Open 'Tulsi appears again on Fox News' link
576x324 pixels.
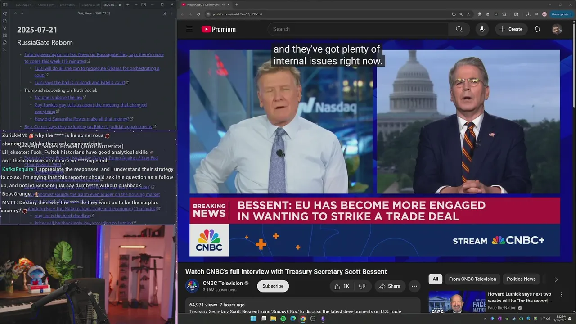(x=94, y=58)
